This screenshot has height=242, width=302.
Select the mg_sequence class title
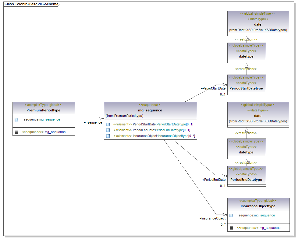[x=150, y=110]
